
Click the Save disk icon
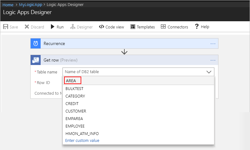click(6, 27)
